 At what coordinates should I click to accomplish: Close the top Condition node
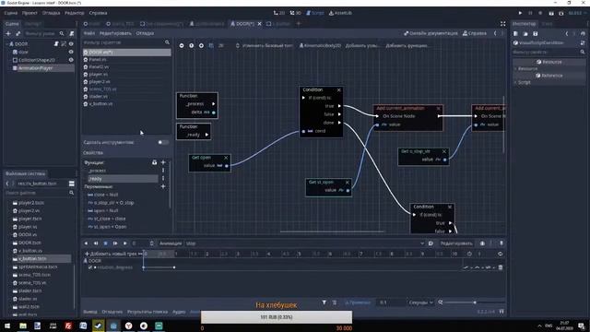point(338,90)
